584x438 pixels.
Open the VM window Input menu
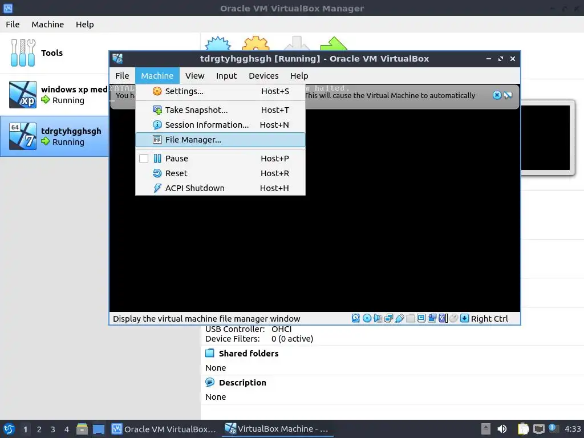[226, 76]
